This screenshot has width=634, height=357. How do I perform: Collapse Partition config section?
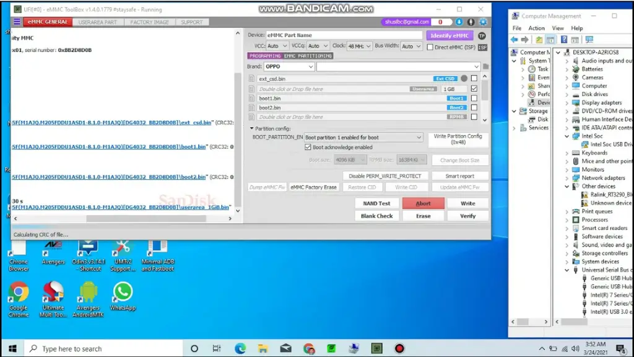251,128
